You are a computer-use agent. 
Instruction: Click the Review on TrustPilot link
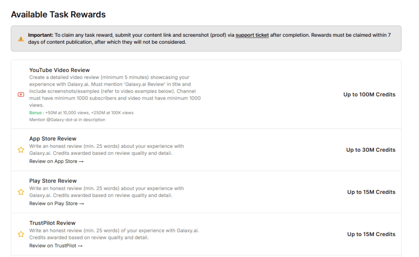pos(56,246)
